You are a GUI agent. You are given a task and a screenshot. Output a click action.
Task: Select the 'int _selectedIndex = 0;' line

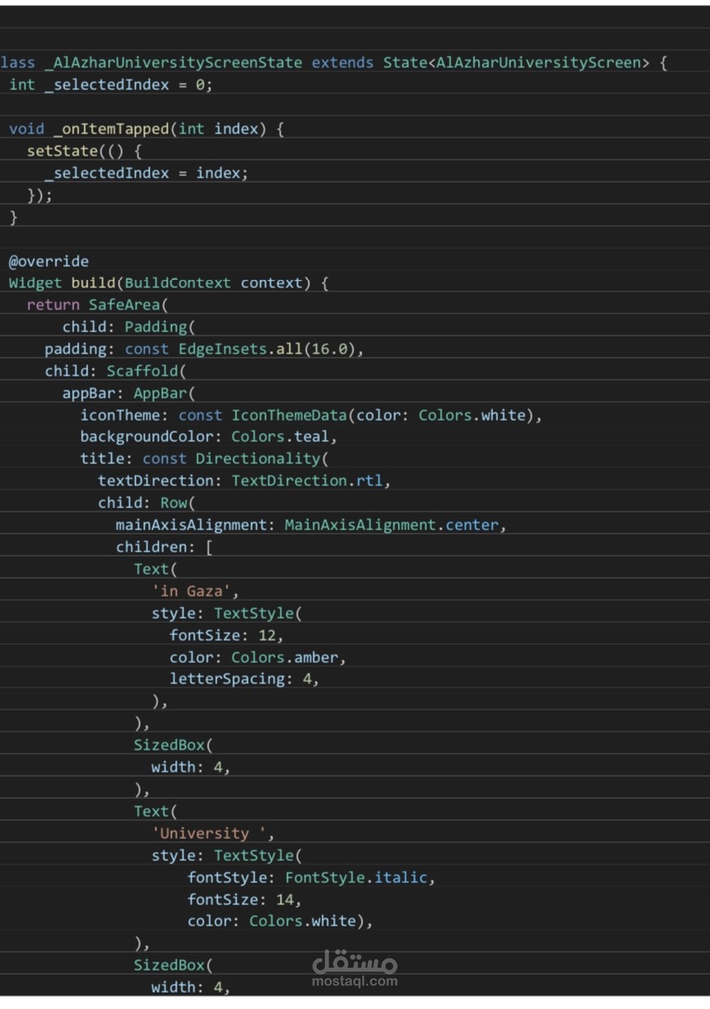point(110,85)
